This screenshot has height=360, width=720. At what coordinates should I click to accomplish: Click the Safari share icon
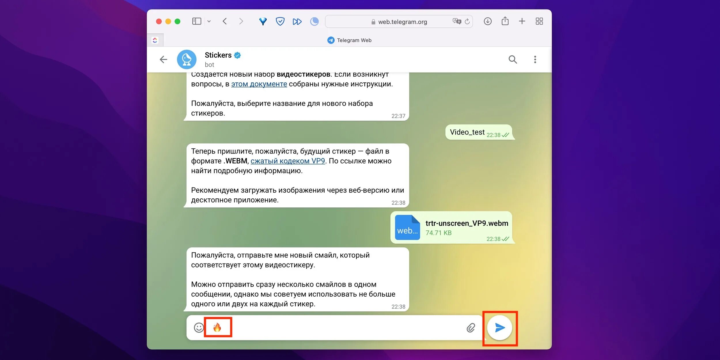point(505,21)
